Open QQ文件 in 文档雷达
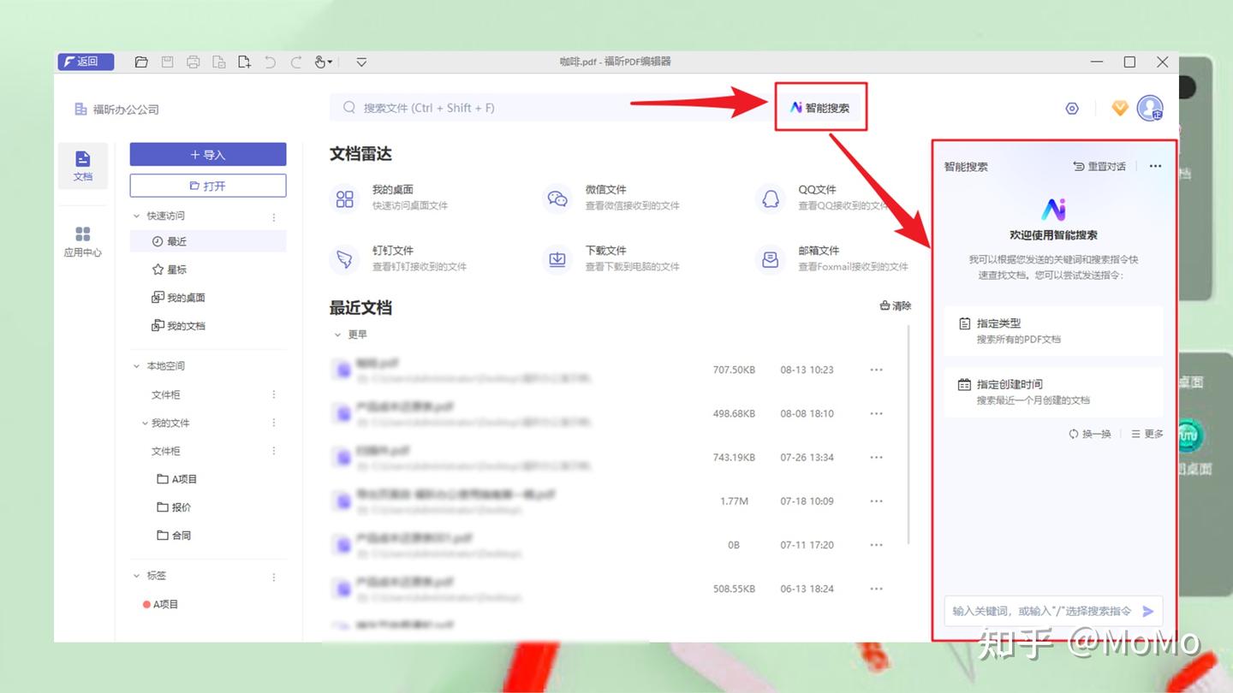The image size is (1233, 693). click(x=822, y=198)
